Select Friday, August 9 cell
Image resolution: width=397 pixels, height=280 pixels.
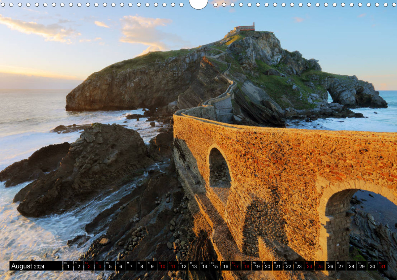click(152, 266)
